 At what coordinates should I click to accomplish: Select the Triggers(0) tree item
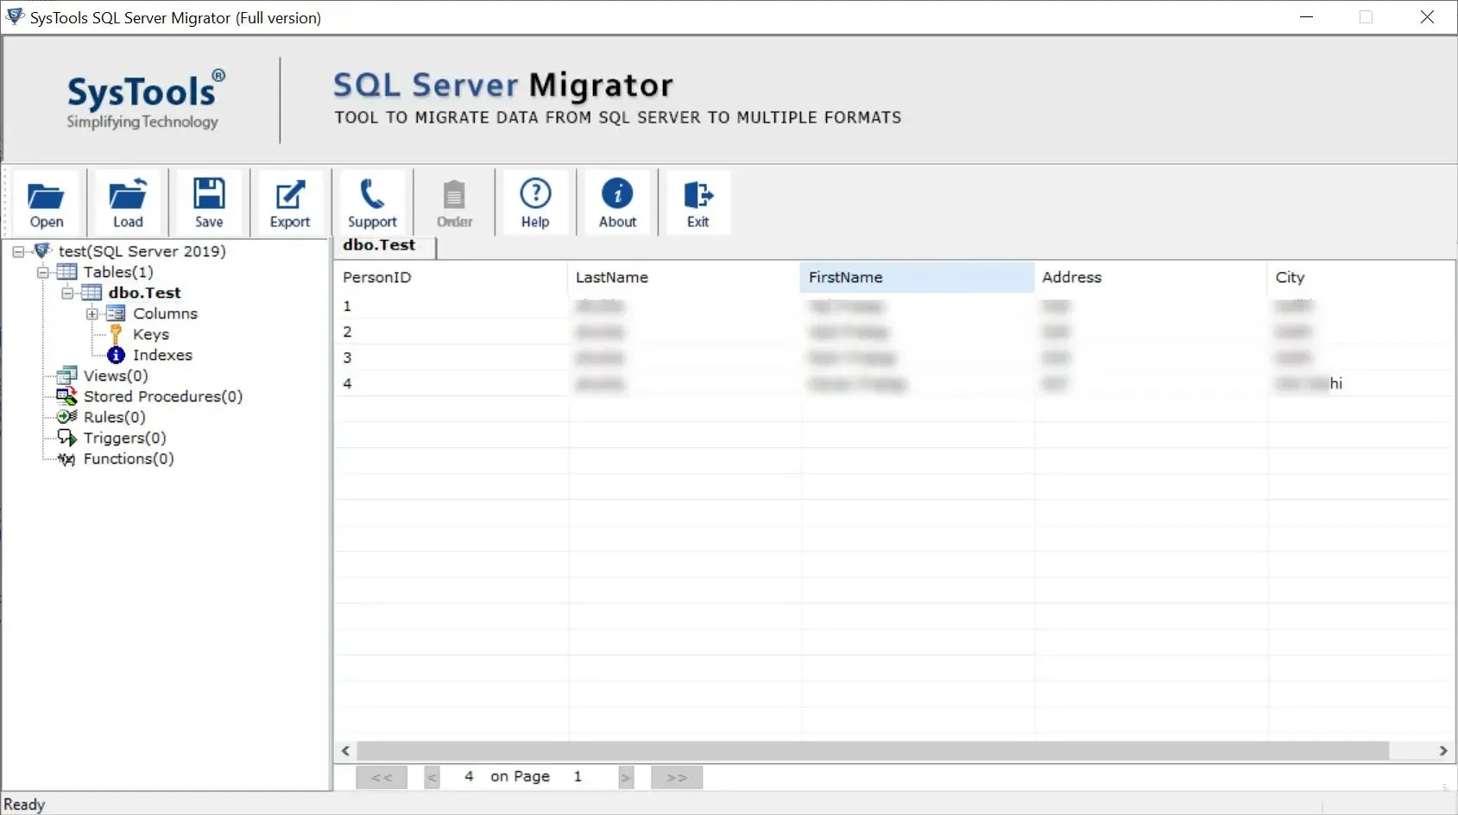coord(124,438)
